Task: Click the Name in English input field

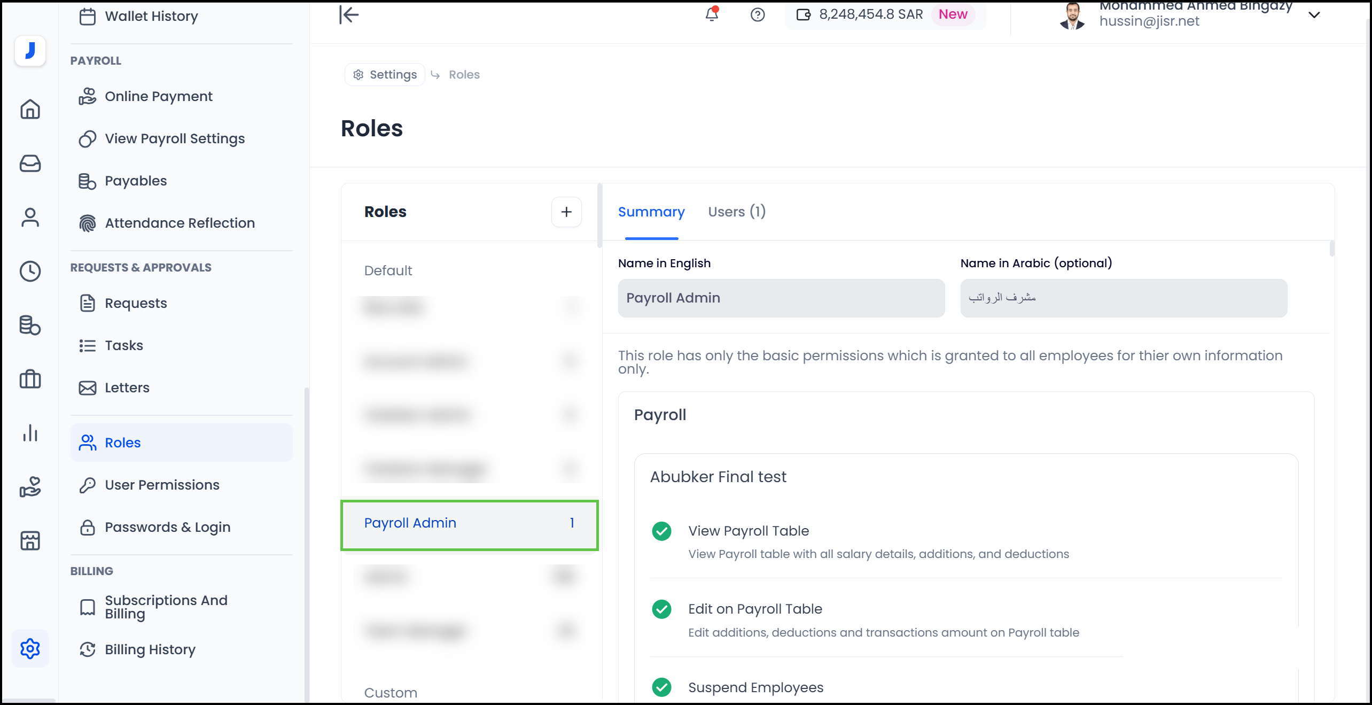Action: 781,298
